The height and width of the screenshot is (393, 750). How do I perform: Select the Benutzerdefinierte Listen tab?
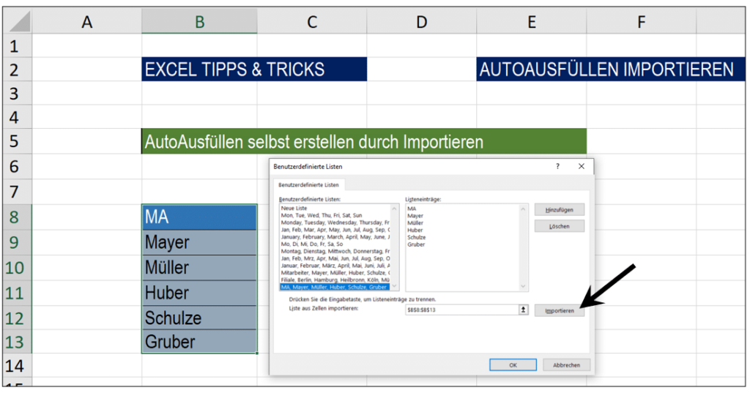pos(308,184)
